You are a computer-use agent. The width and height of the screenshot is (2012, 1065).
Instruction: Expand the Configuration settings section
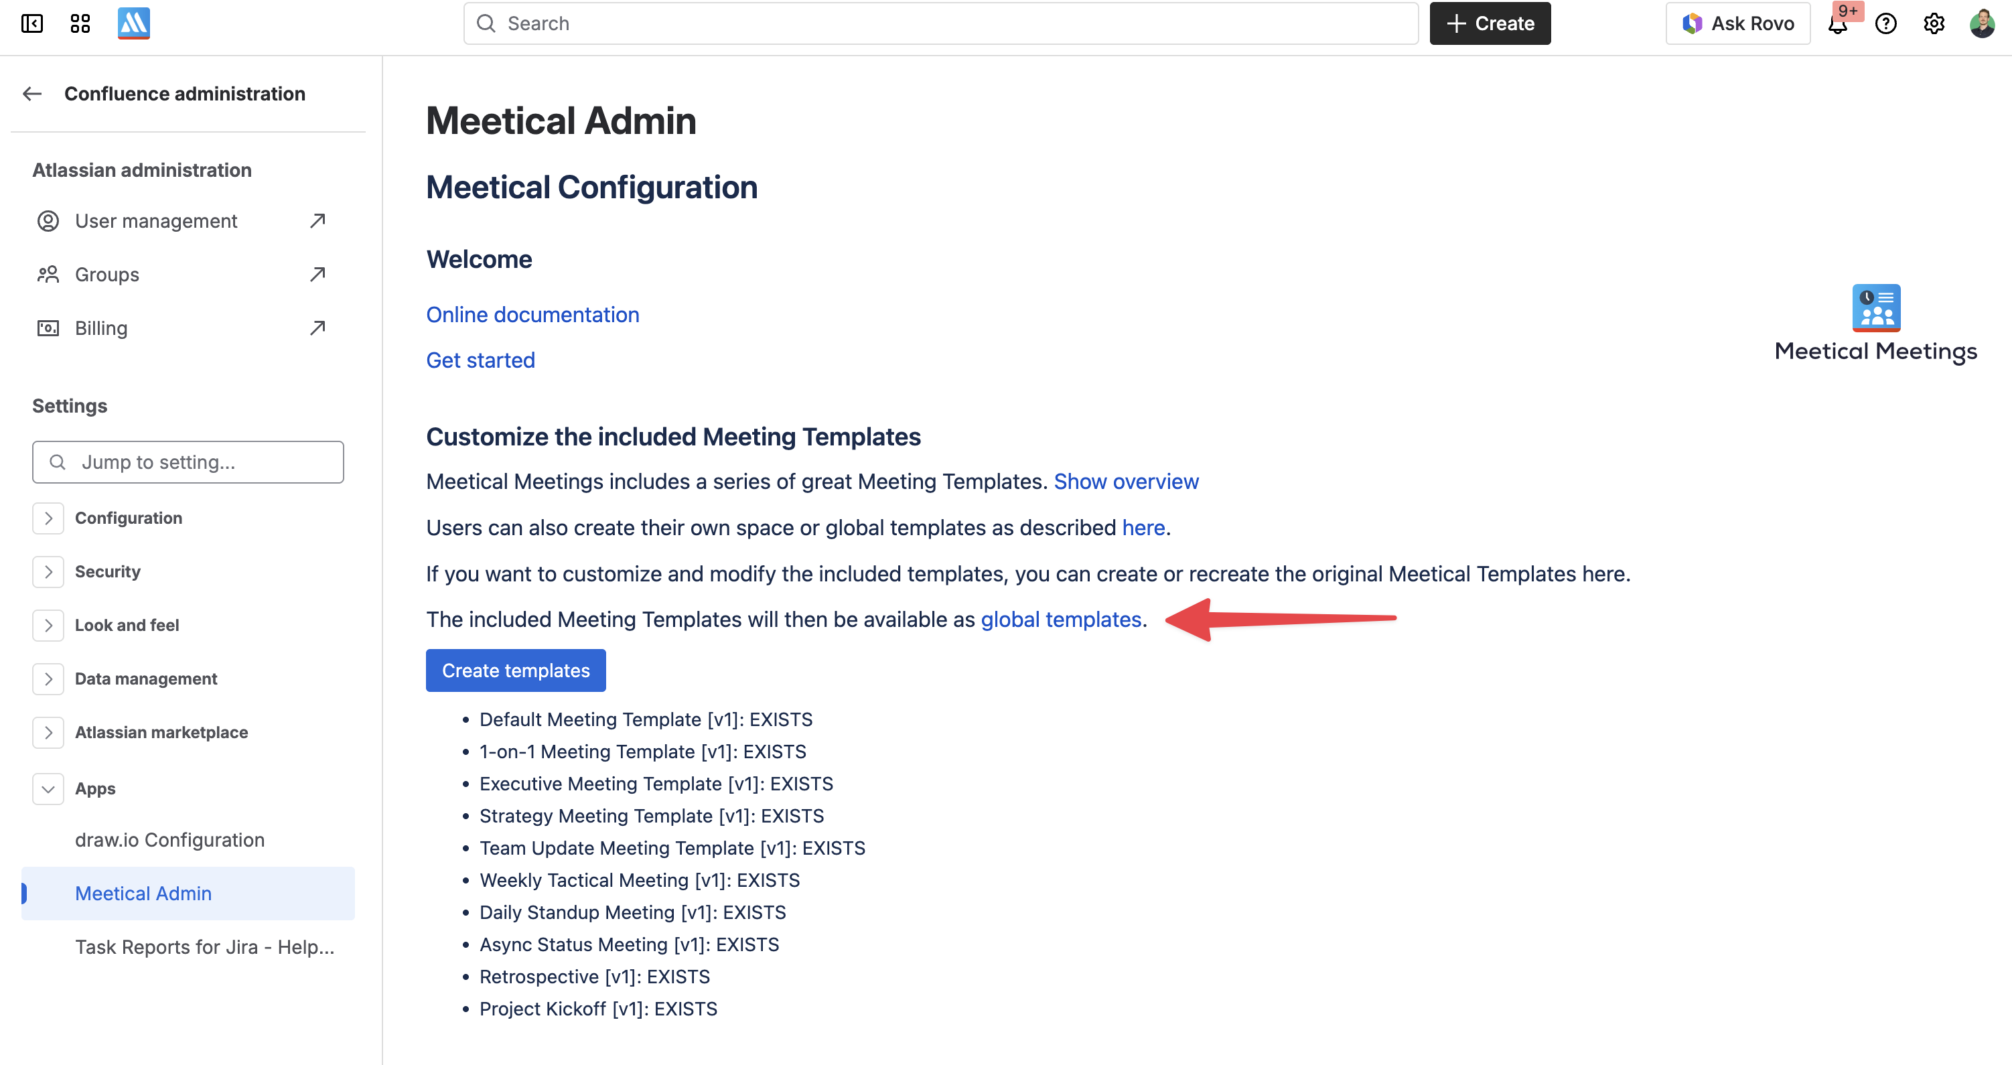coord(48,518)
